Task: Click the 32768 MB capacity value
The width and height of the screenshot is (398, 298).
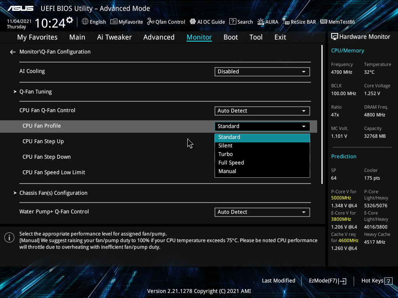Action: (375, 136)
